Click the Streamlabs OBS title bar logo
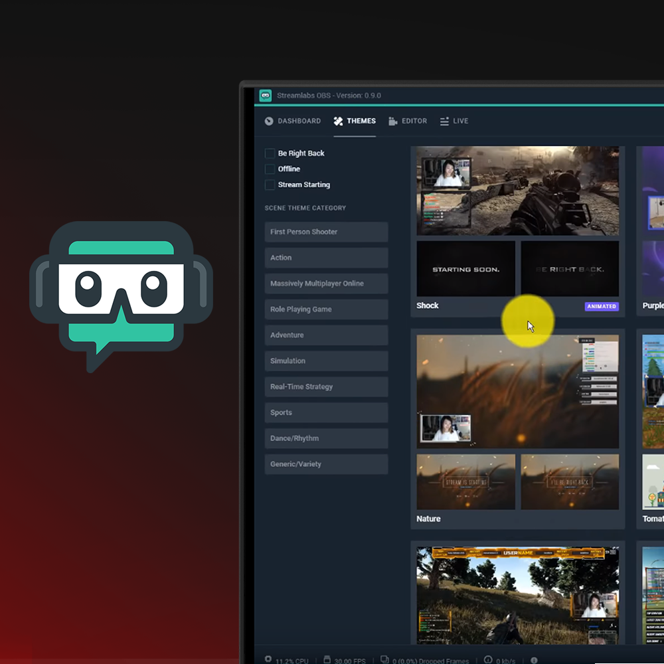The width and height of the screenshot is (664, 664). tap(266, 96)
